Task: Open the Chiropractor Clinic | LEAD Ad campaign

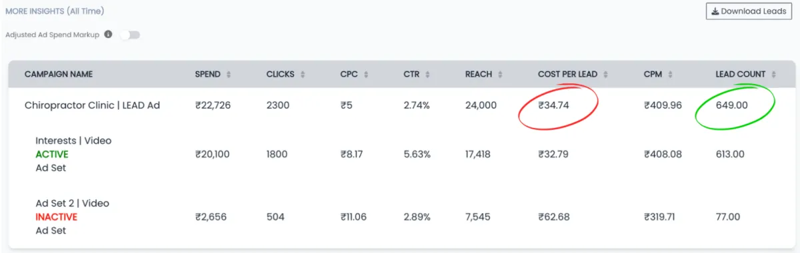Action: click(92, 105)
